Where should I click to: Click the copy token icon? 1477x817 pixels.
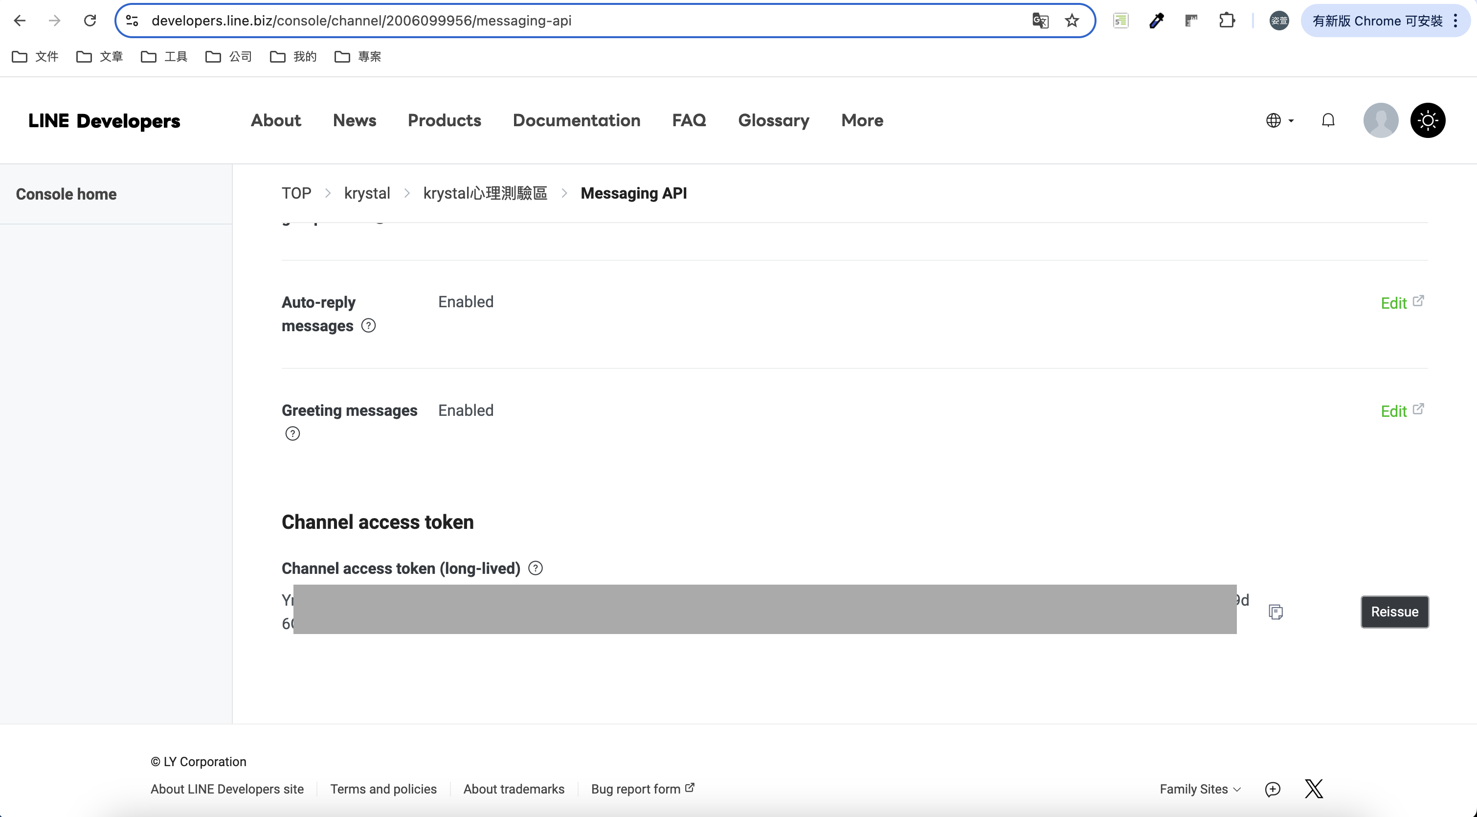pyautogui.click(x=1277, y=612)
